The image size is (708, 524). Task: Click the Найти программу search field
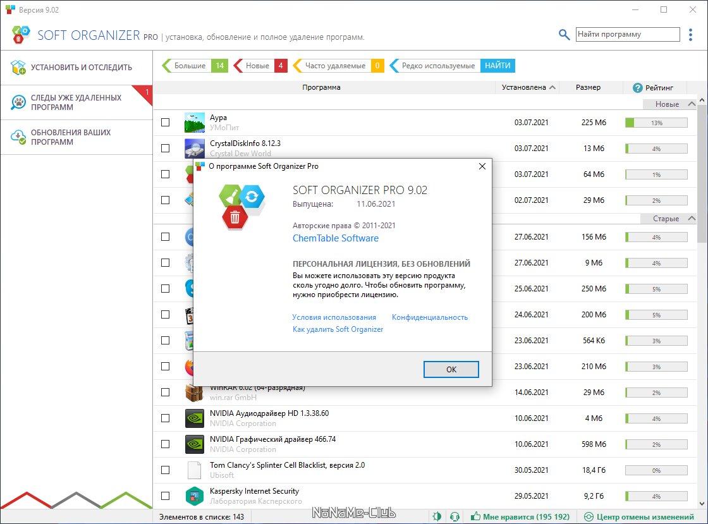coord(627,35)
